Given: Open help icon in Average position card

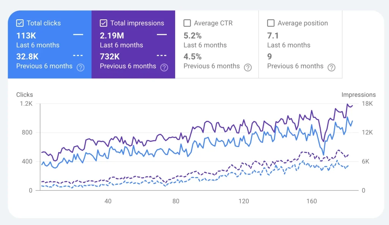Looking at the screenshot, I should point(331,67).
